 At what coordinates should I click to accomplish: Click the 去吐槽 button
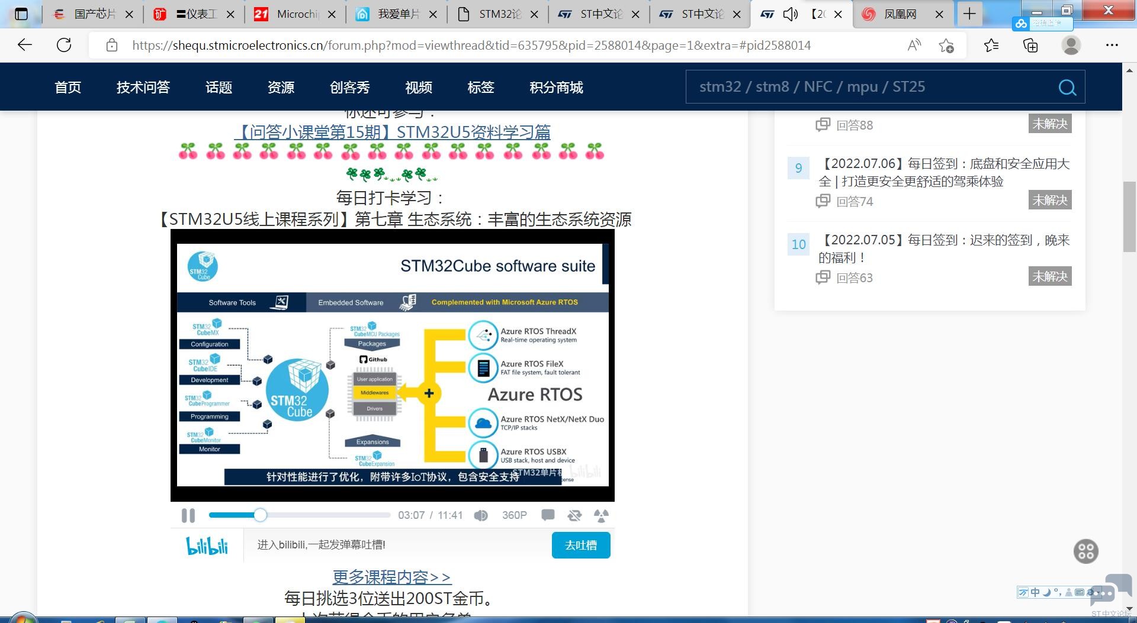[x=581, y=545]
